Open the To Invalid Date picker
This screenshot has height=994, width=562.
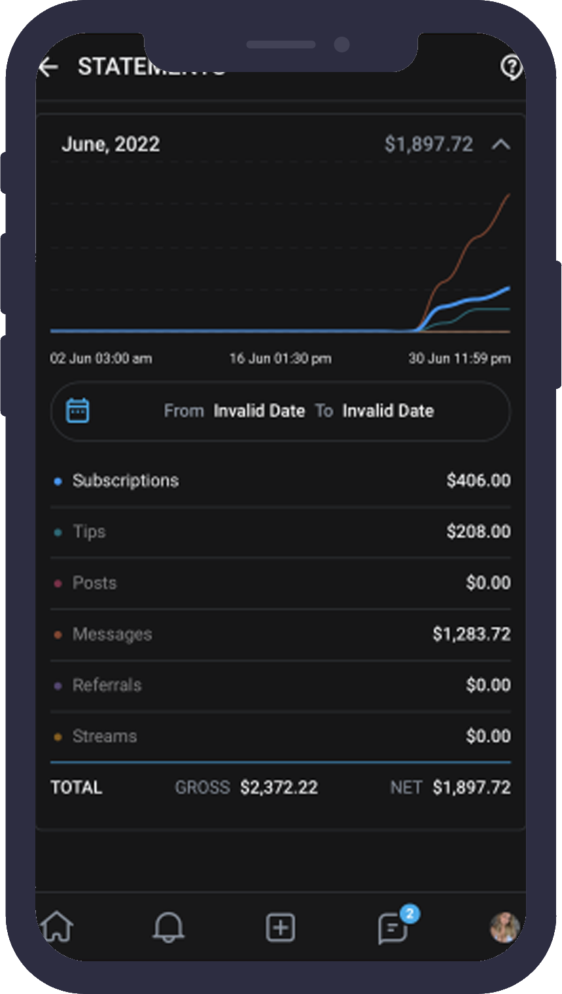[x=387, y=411]
